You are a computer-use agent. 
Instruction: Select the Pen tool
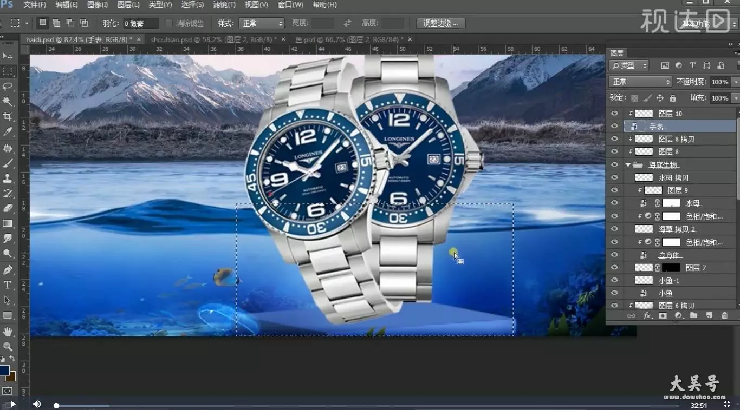[x=8, y=270]
